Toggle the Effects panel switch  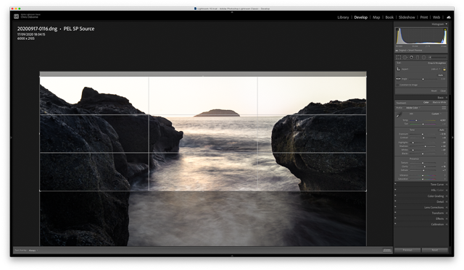(395, 218)
